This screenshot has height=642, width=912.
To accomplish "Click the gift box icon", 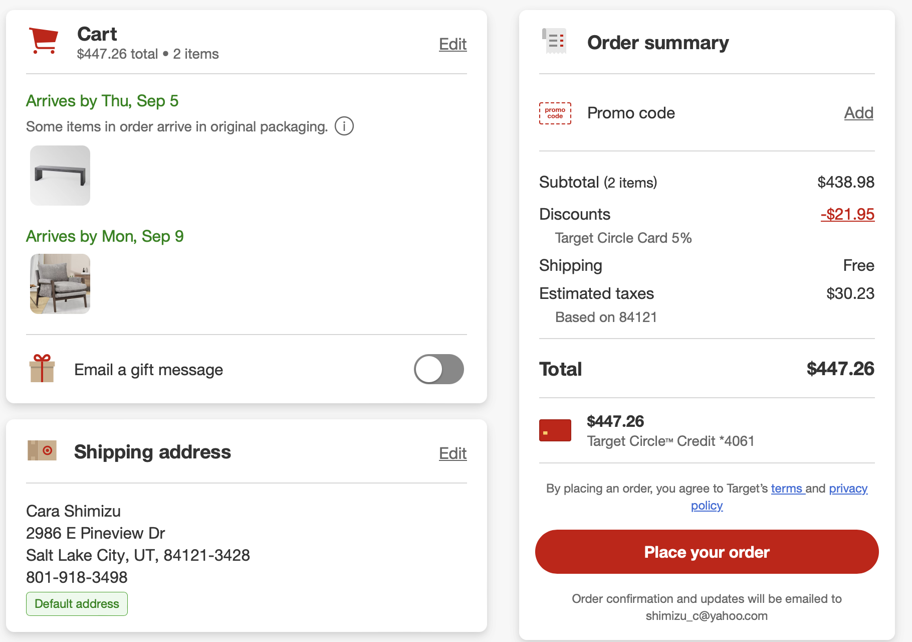I will (x=42, y=368).
